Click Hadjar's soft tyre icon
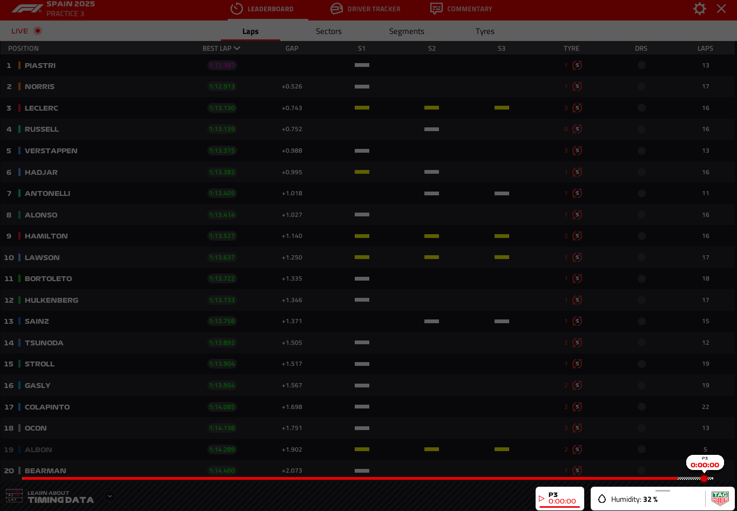The height and width of the screenshot is (511, 737). click(577, 172)
